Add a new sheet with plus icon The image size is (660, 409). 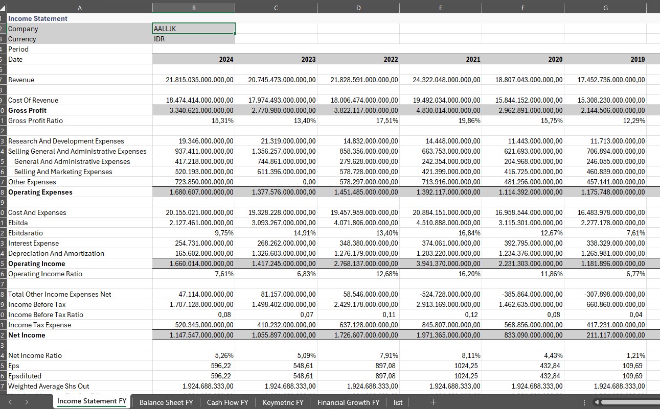[x=433, y=402]
